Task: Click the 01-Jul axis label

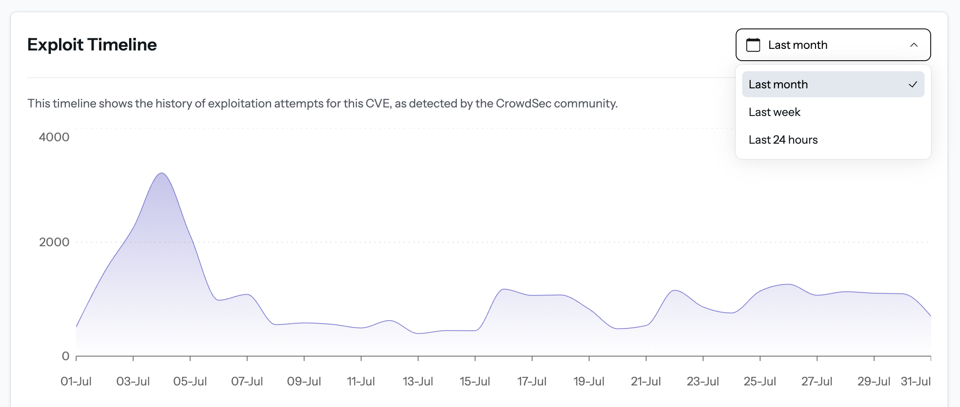Action: coord(76,381)
